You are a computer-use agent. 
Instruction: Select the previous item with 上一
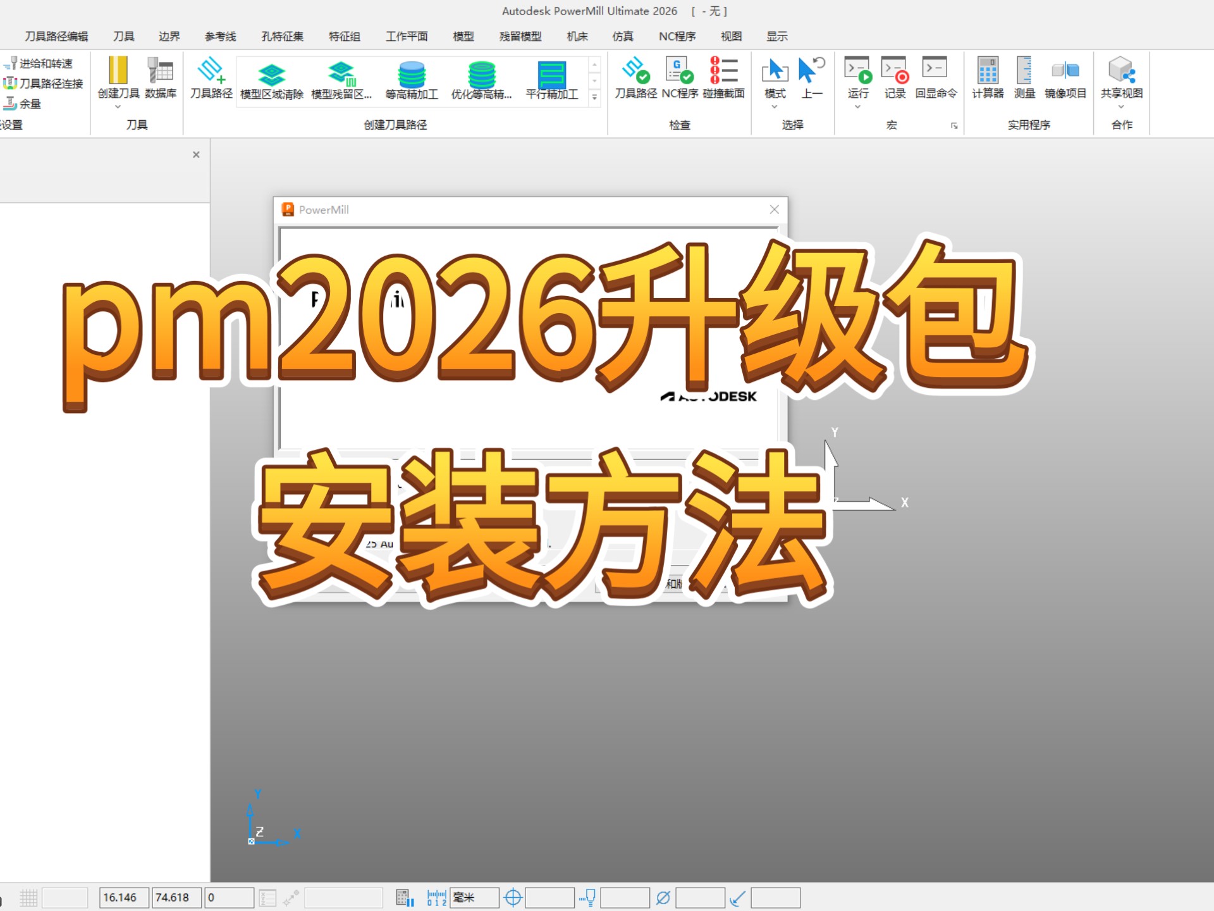pos(812,78)
